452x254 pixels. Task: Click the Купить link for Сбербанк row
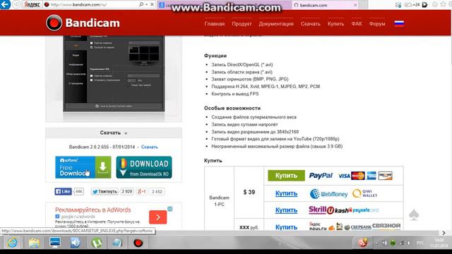286,227
